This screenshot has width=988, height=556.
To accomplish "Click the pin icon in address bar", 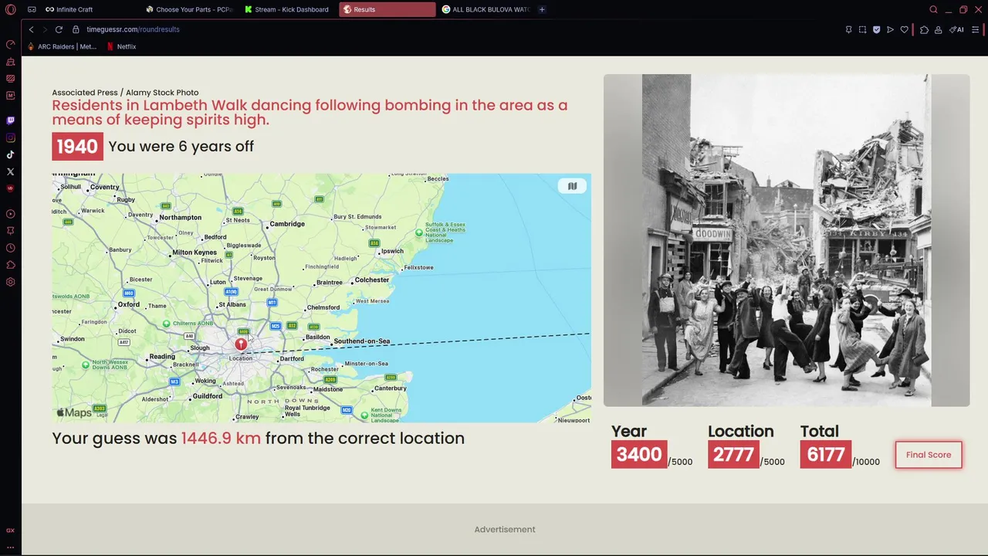I will click(848, 29).
